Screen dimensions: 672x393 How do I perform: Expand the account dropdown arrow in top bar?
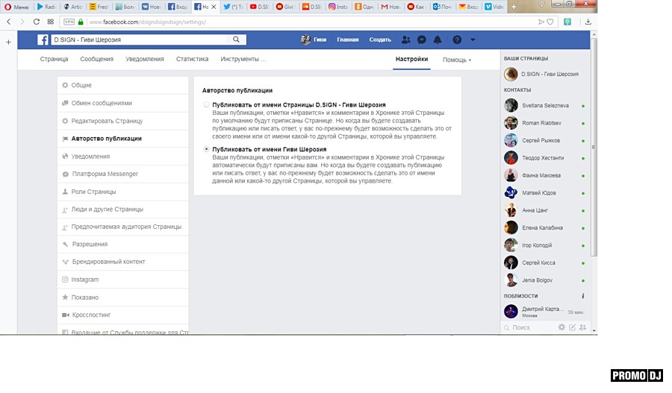click(473, 40)
